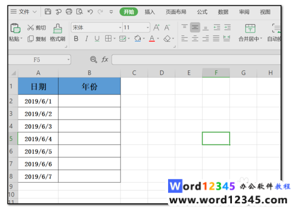Toggle underline formatting
The image size is (293, 209).
click(97, 39)
